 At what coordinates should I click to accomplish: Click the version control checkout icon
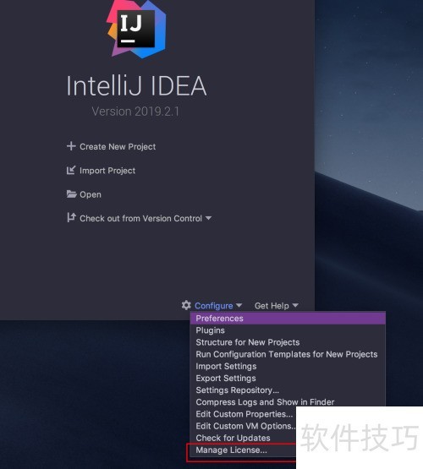pyautogui.click(x=71, y=217)
